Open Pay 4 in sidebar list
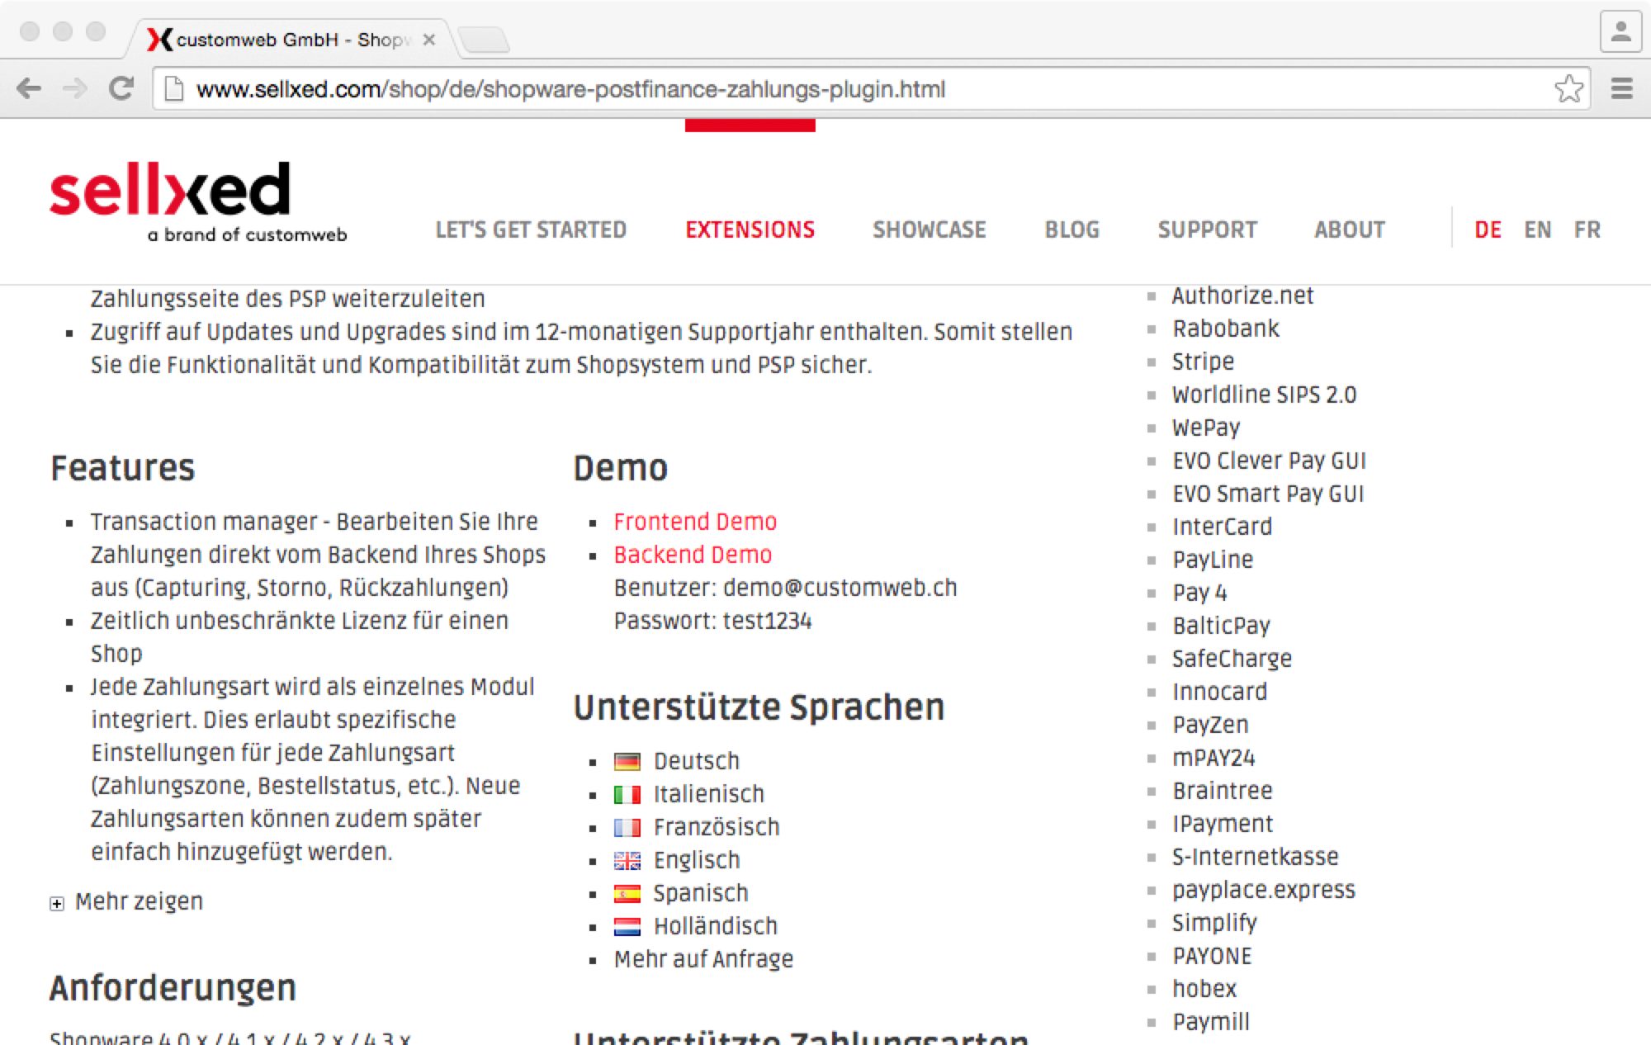 click(x=1199, y=593)
